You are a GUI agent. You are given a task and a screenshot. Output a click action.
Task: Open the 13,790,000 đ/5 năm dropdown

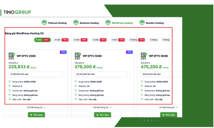(37, 74)
